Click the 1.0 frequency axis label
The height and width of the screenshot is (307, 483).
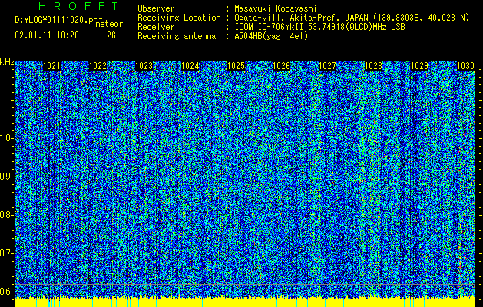[6, 138]
